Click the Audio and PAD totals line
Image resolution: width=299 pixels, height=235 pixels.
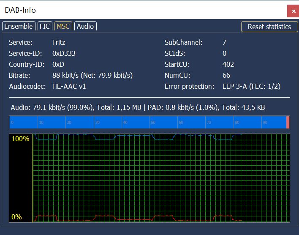pos(138,108)
